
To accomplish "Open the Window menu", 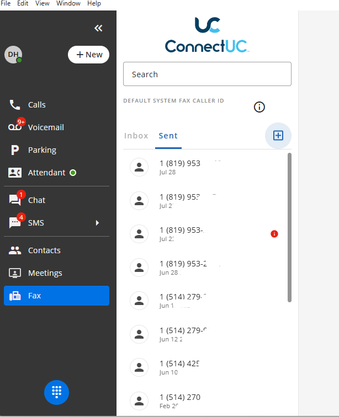I will (68, 3).
